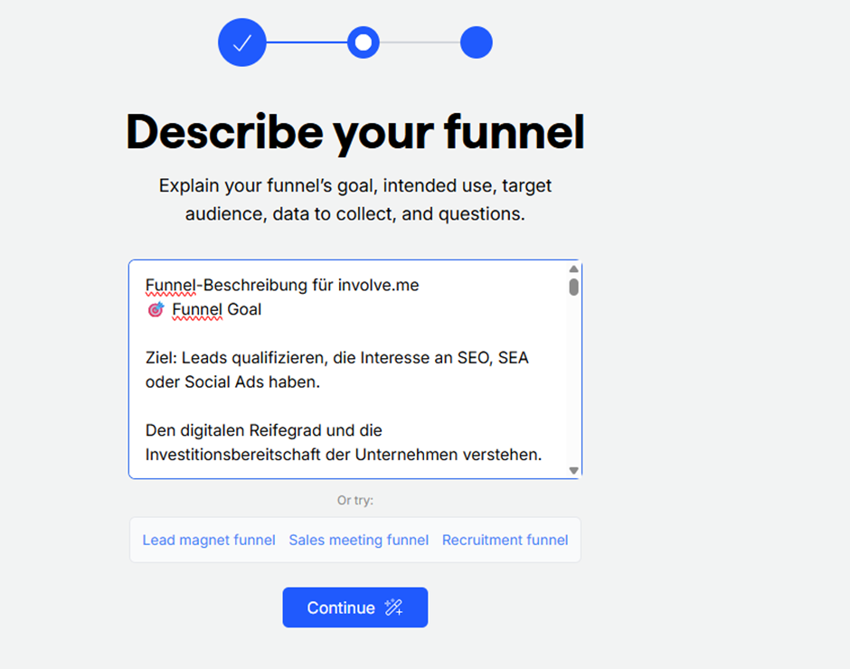
Task: Select the Recruitment funnel suggestion
Action: point(505,540)
